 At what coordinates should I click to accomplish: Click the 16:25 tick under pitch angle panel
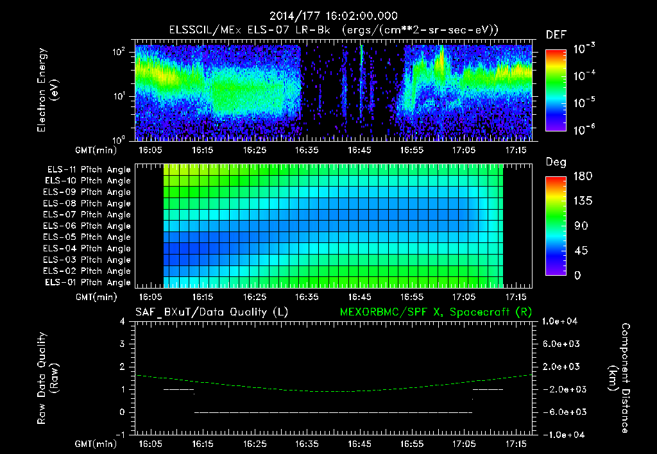(x=254, y=297)
